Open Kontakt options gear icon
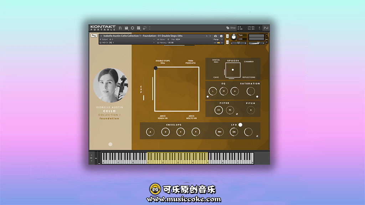Image resolution: width=365 pixels, height=205 pixels. pyautogui.click(x=133, y=28)
